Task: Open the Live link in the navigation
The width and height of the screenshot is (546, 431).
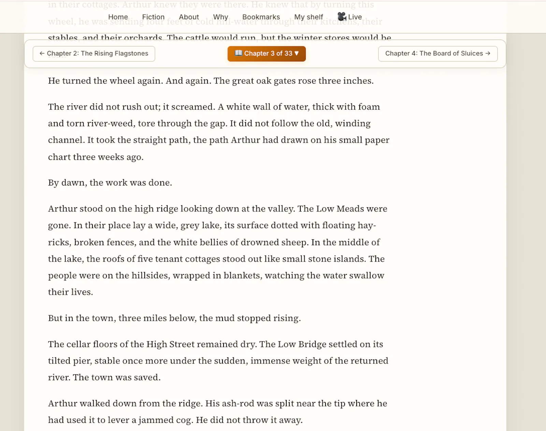Action: pyautogui.click(x=350, y=17)
